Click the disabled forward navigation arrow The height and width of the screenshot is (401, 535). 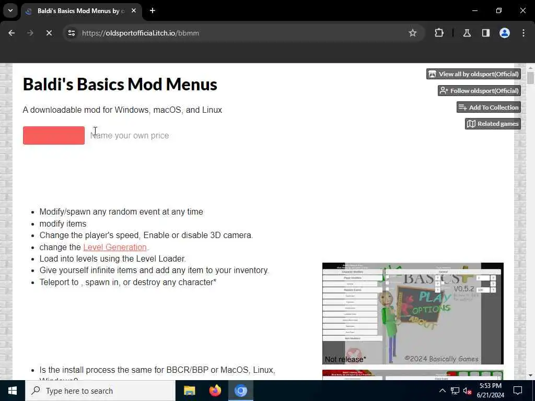(x=30, y=33)
